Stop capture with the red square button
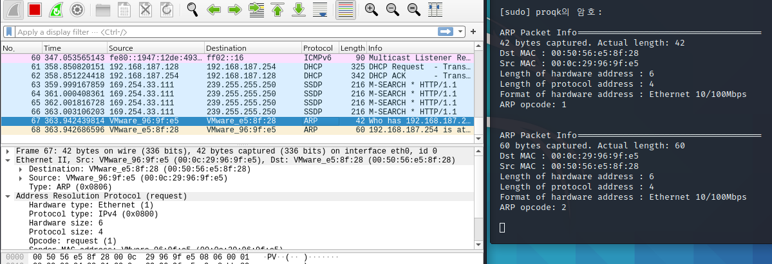Image resolution: width=772 pixels, height=264 pixels. pos(35,10)
